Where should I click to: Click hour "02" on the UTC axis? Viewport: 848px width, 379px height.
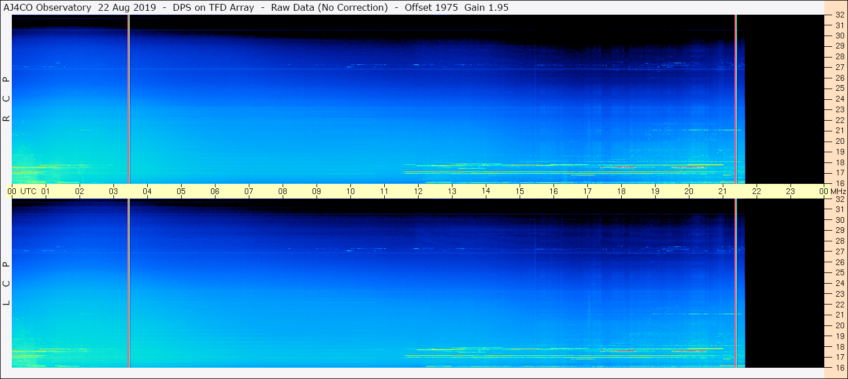click(x=80, y=191)
